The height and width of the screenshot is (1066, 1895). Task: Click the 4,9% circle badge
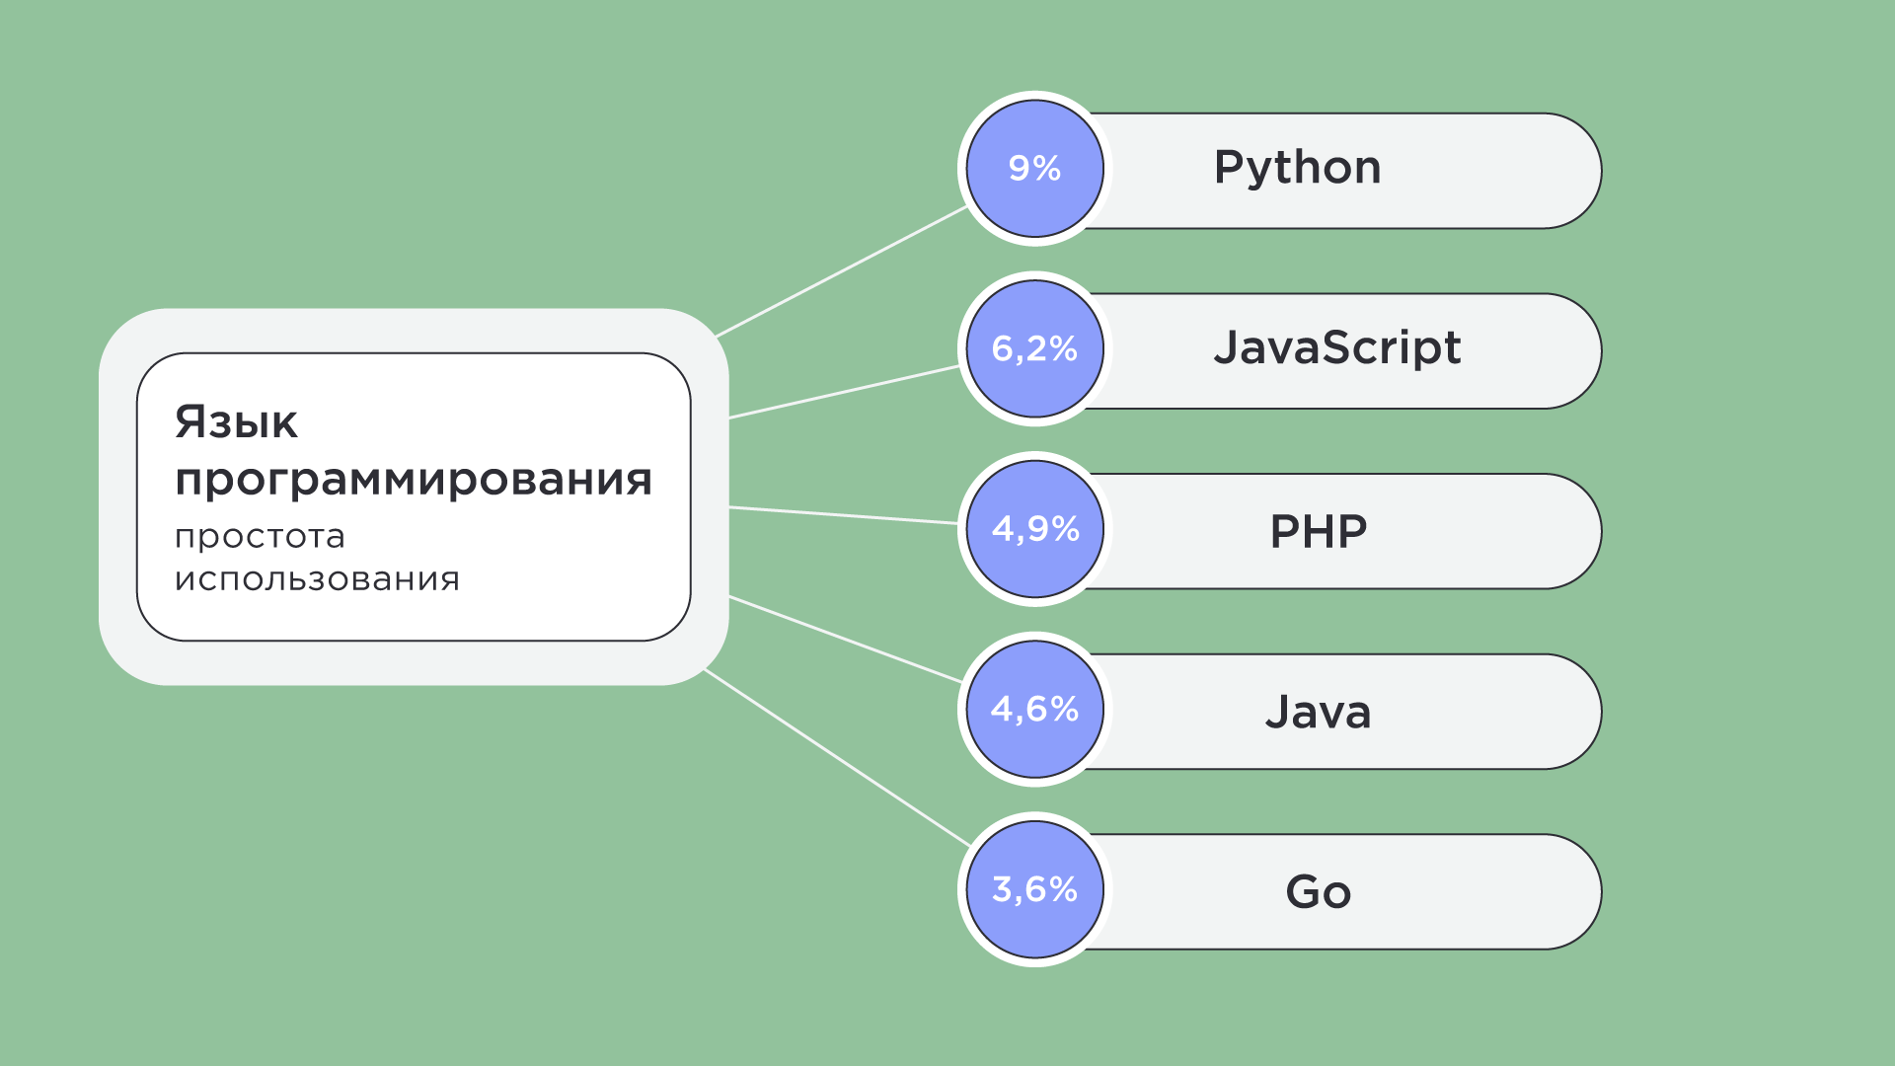pyautogui.click(x=1034, y=529)
